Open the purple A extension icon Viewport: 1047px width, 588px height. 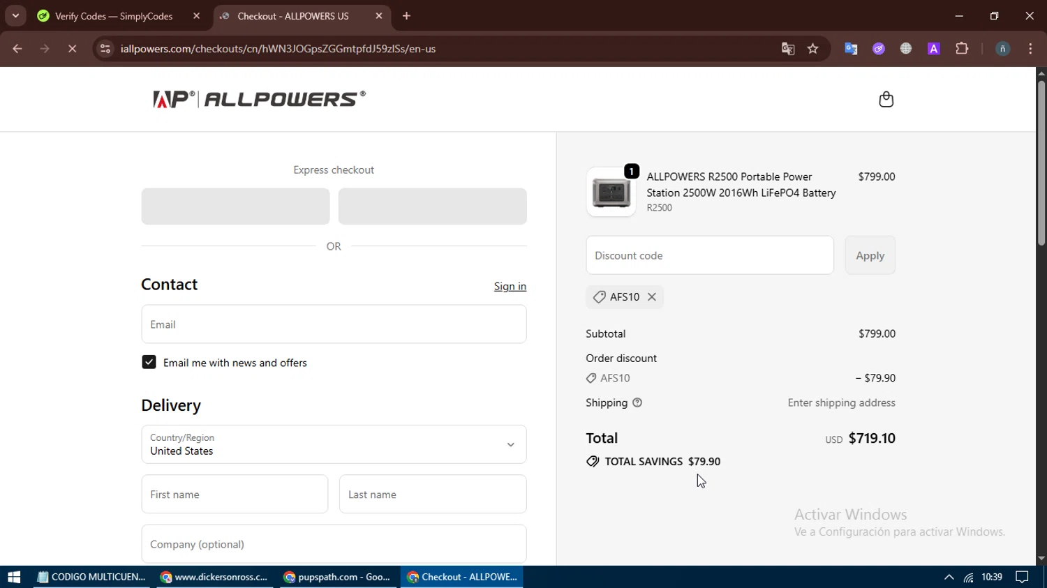point(934,49)
